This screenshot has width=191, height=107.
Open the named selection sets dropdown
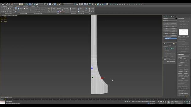click(68, 4)
